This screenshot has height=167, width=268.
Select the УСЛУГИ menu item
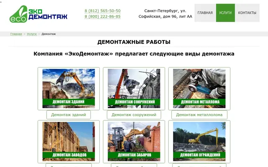[225, 13]
